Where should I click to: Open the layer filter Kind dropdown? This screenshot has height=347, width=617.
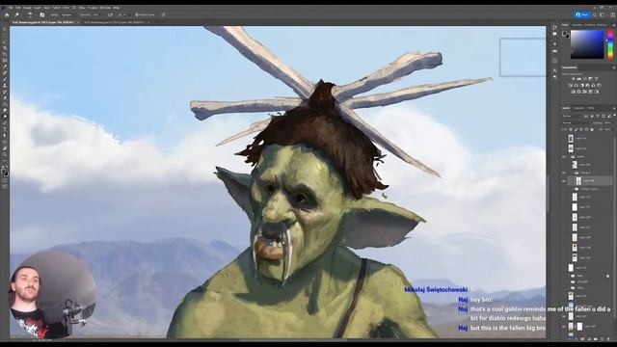coord(573,116)
